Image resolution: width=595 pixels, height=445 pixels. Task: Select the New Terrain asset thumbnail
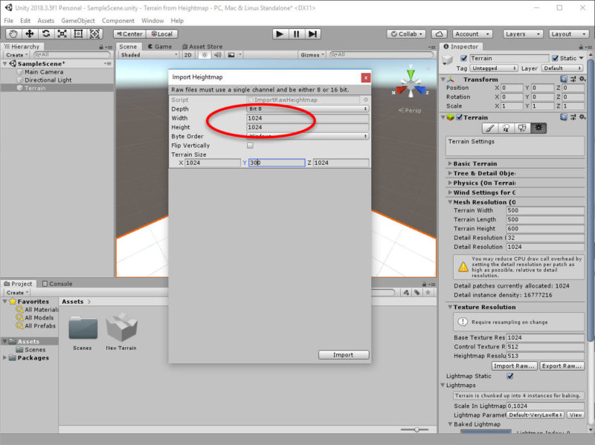(121, 328)
